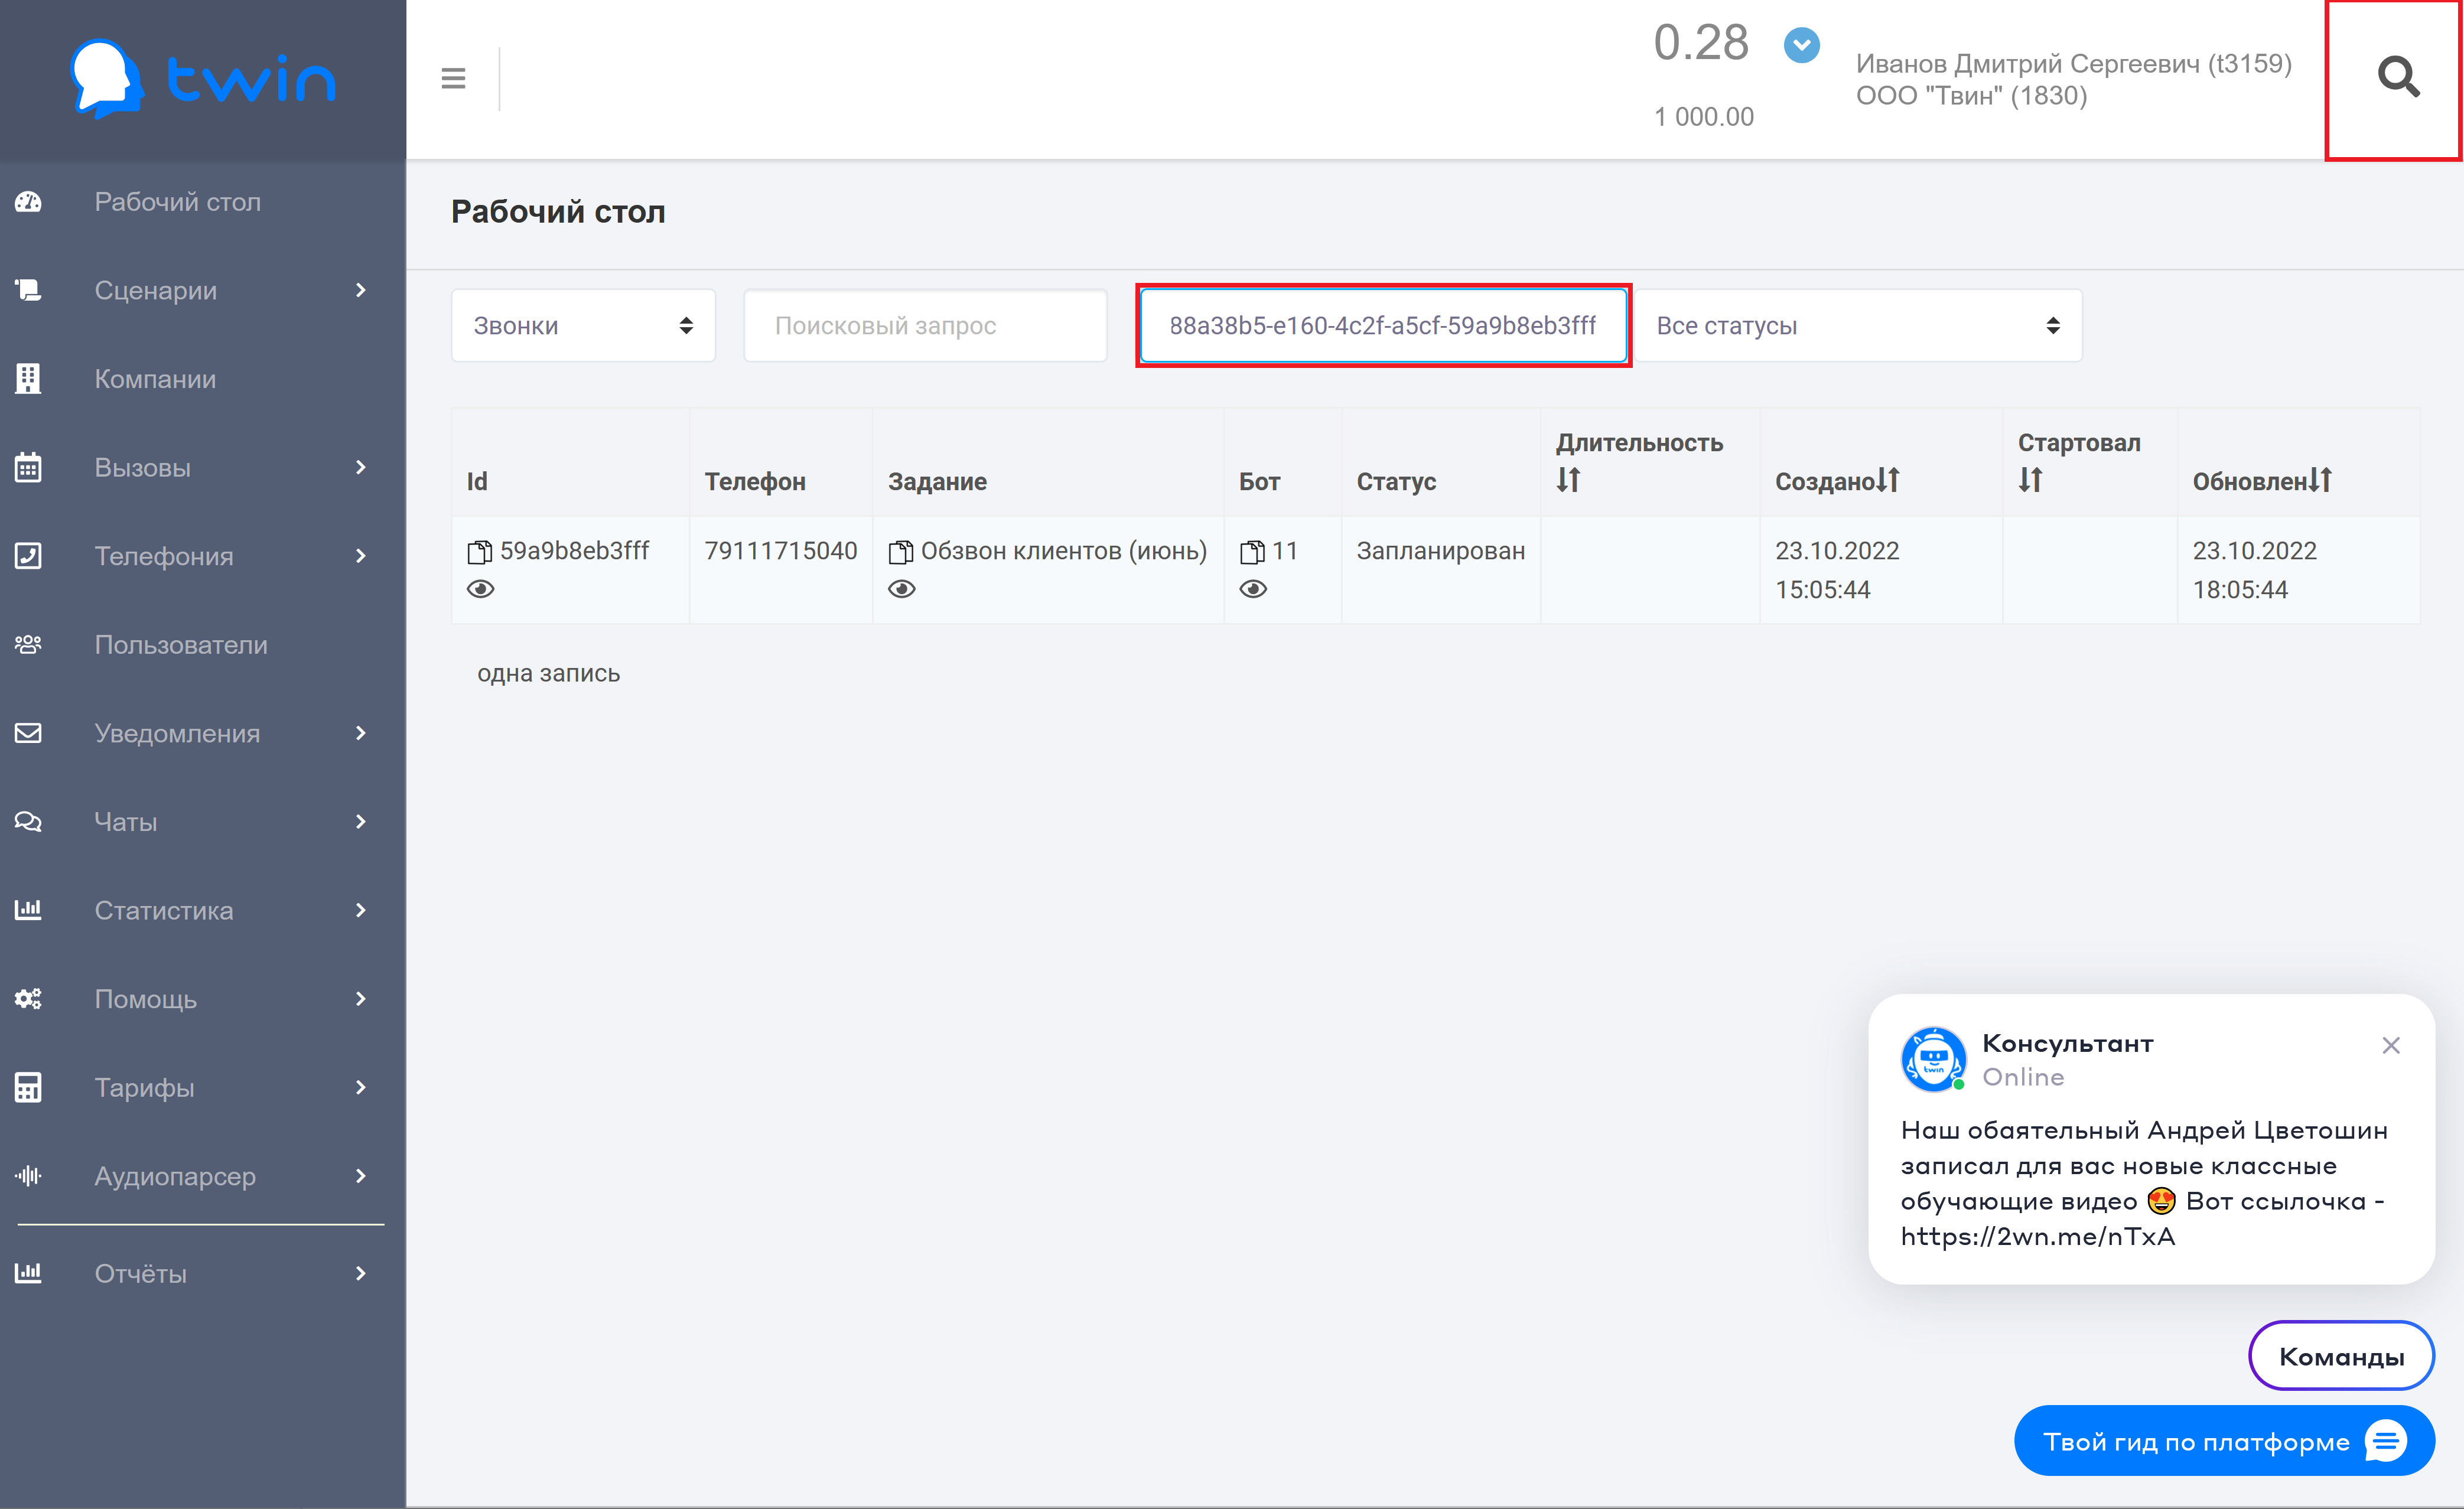Sort table by Создано column arrows

[x=1887, y=481]
